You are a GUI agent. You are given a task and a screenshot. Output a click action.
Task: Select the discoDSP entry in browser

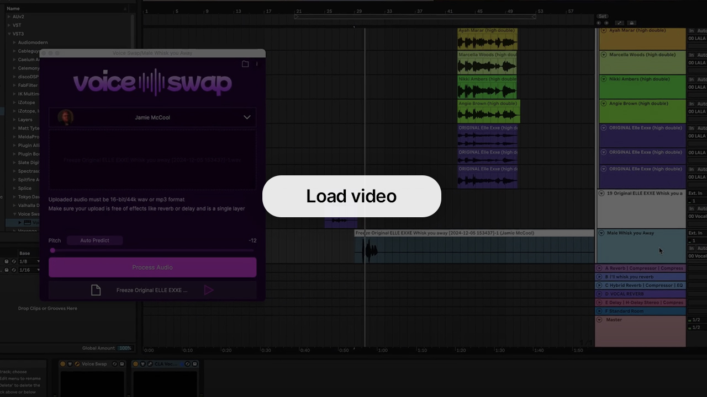pyautogui.click(x=28, y=77)
